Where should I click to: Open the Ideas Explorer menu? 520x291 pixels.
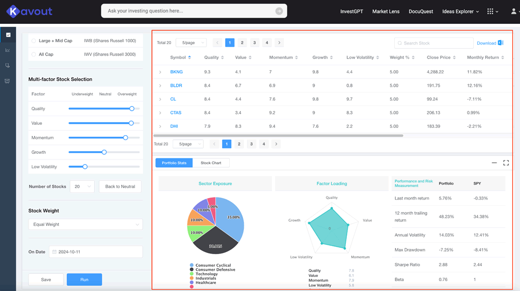(460, 11)
